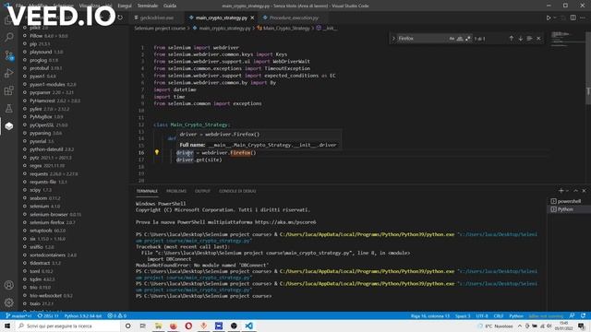Select Python 3.9.2 64-bit interpreter
Viewport: 591px width, 332px height.
83,315
